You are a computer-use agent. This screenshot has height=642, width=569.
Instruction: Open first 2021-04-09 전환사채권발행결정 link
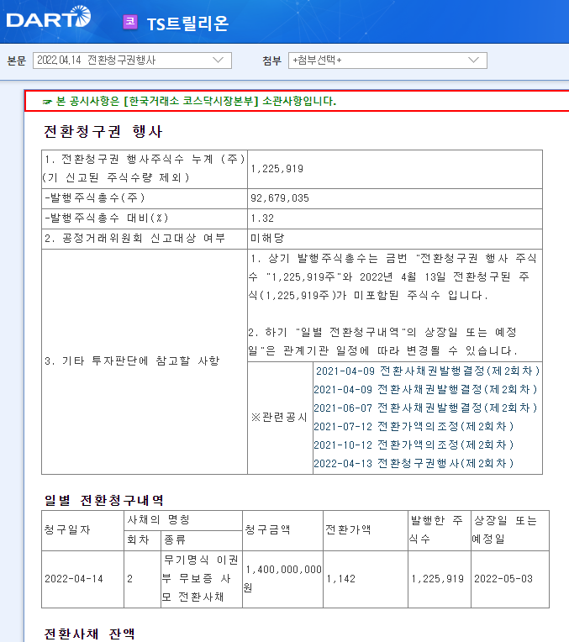[x=428, y=371]
